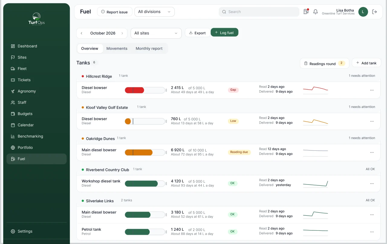
Task: Open Calendar in the sidebar
Action: click(37, 125)
